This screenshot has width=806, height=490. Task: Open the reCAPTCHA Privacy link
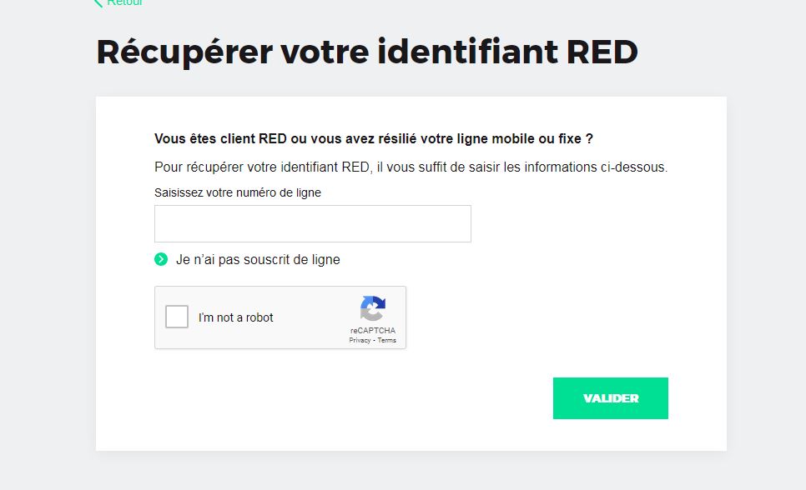pyautogui.click(x=360, y=340)
